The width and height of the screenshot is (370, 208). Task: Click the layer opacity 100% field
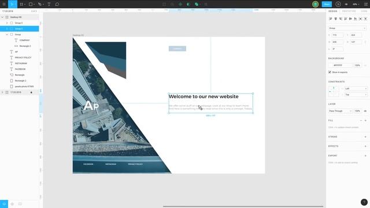(x=357, y=111)
